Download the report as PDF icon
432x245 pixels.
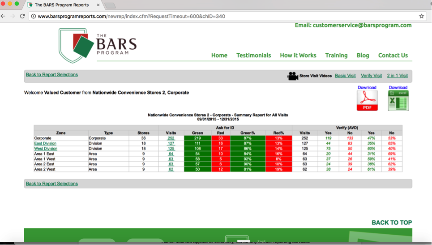(367, 101)
